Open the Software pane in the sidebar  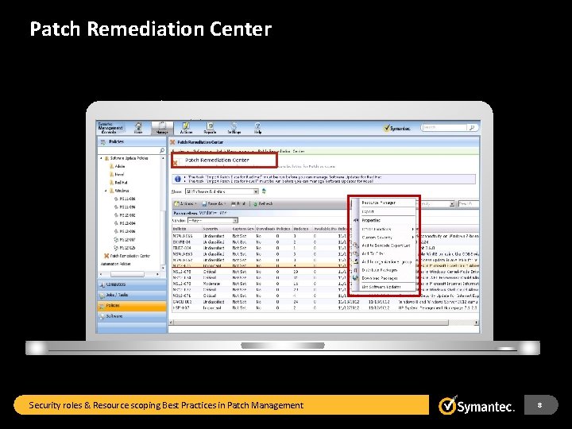coord(132,316)
